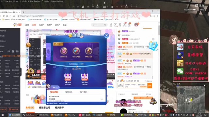
Task: Click the Douyu logo
Action: [17, 25]
